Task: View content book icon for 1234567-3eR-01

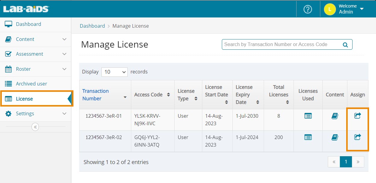Action: [x=335, y=116]
